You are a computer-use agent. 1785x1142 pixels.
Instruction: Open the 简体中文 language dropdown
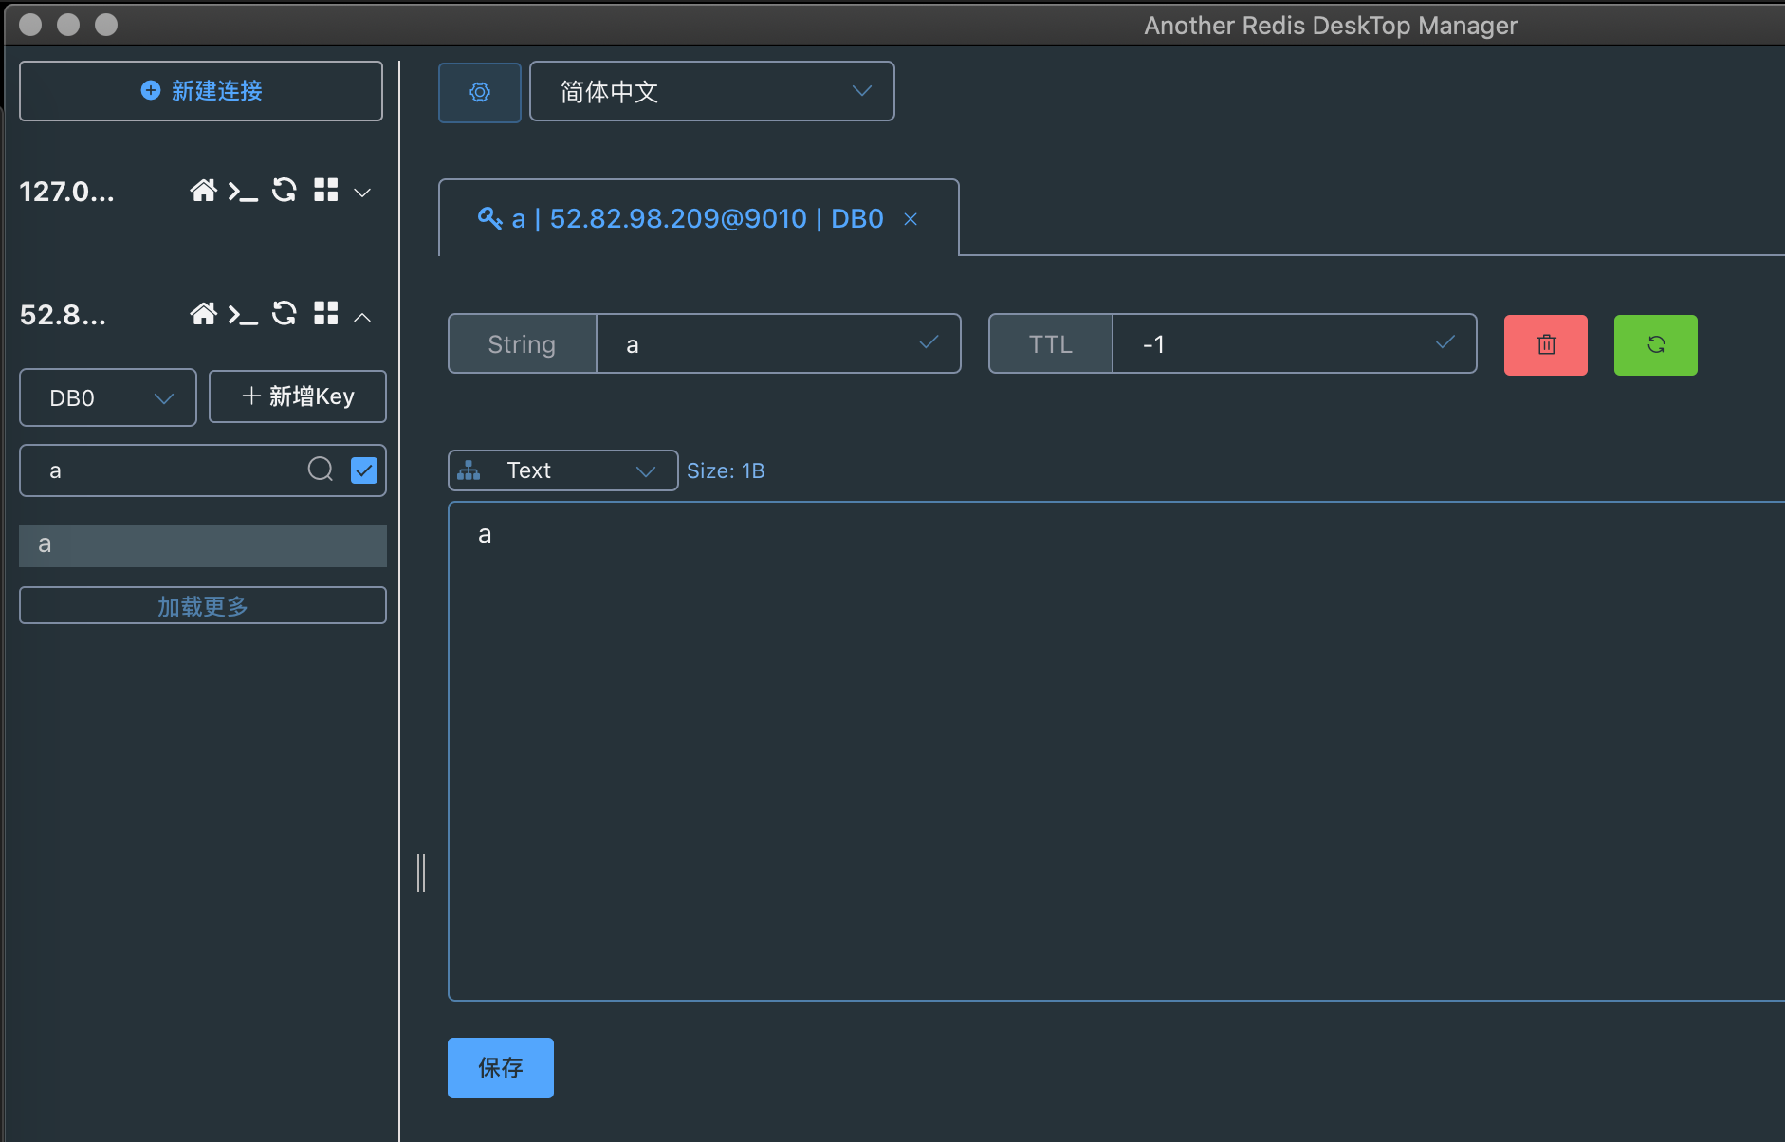(x=711, y=92)
